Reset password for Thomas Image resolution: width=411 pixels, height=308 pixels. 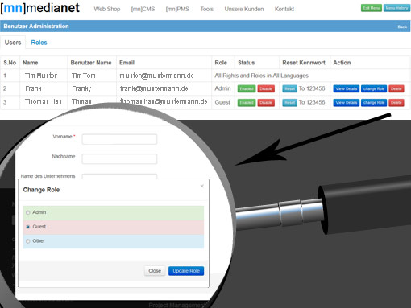coord(289,102)
